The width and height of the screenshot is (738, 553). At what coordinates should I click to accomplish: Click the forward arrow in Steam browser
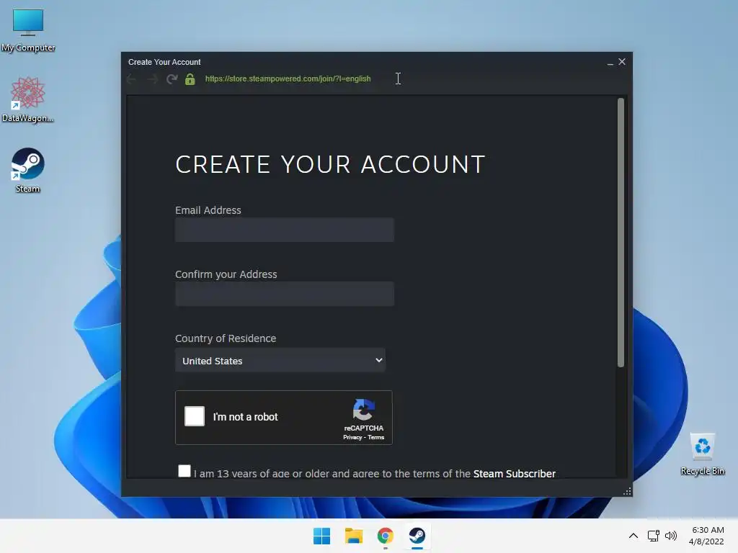(152, 79)
